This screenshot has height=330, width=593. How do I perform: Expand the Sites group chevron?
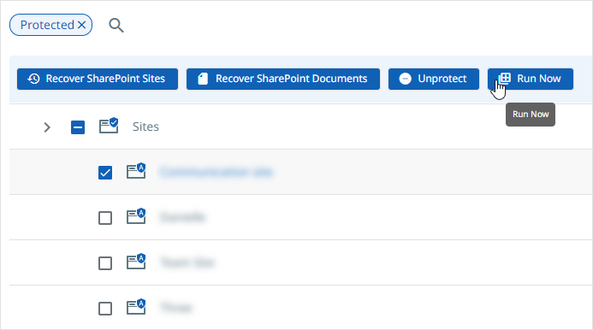coord(47,127)
